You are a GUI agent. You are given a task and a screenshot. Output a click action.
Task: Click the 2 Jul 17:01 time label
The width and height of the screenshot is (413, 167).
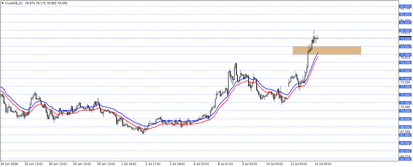pyautogui.click(x=153, y=164)
